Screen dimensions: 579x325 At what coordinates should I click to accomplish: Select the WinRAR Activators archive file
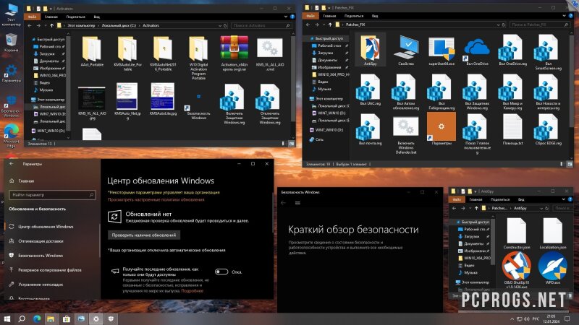[234, 53]
